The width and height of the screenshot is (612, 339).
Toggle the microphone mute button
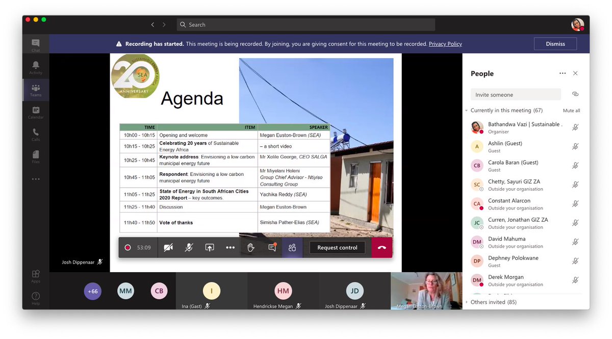(189, 247)
